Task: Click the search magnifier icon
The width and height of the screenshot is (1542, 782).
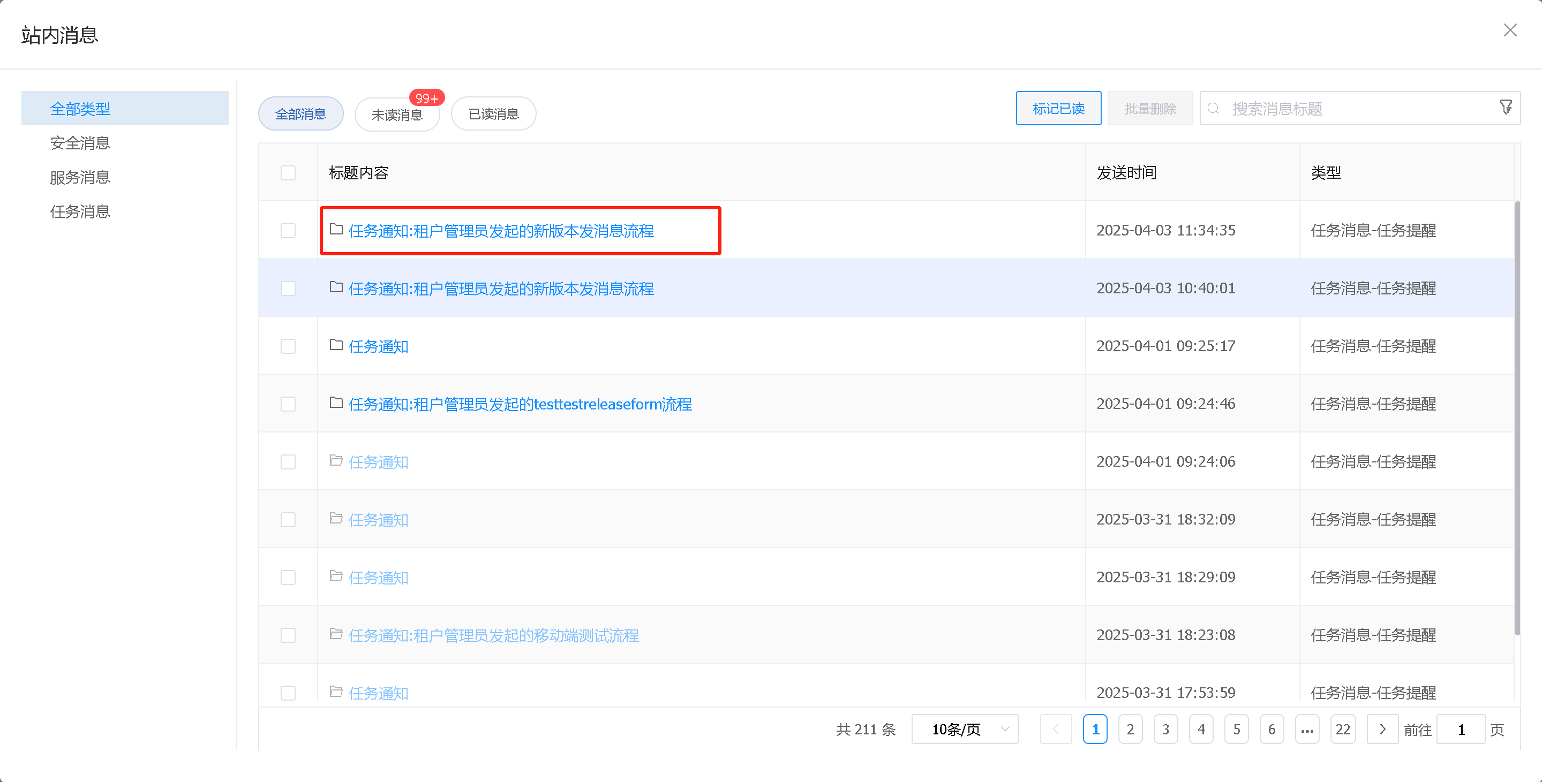Action: (1213, 108)
